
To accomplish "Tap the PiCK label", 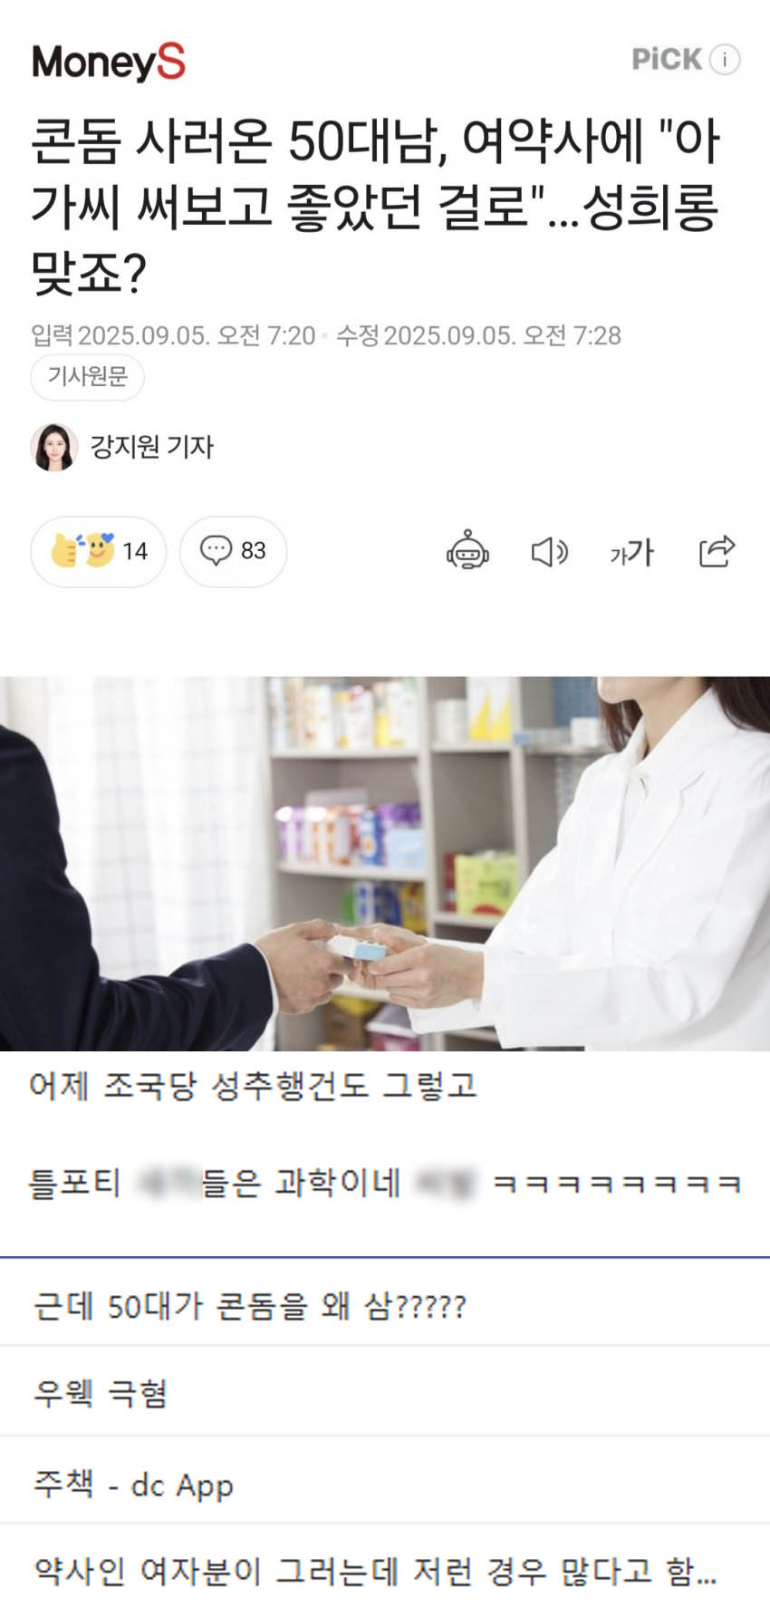I will point(667,60).
